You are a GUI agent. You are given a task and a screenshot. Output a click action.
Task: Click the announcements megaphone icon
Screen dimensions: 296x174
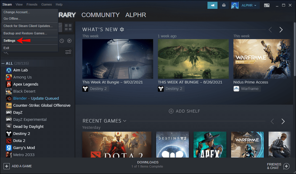point(212,5)
